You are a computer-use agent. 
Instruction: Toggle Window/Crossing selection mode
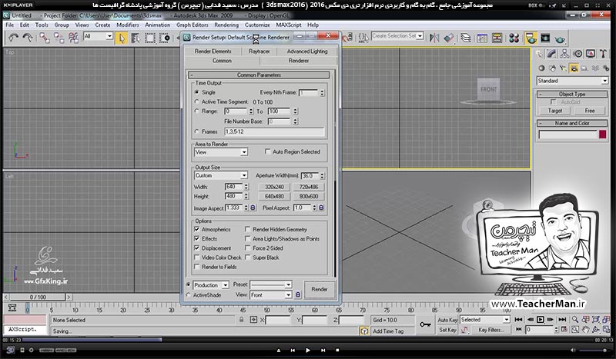165,38
